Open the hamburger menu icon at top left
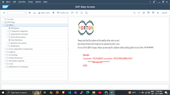This screenshot has width=170, height=95. [3, 2]
